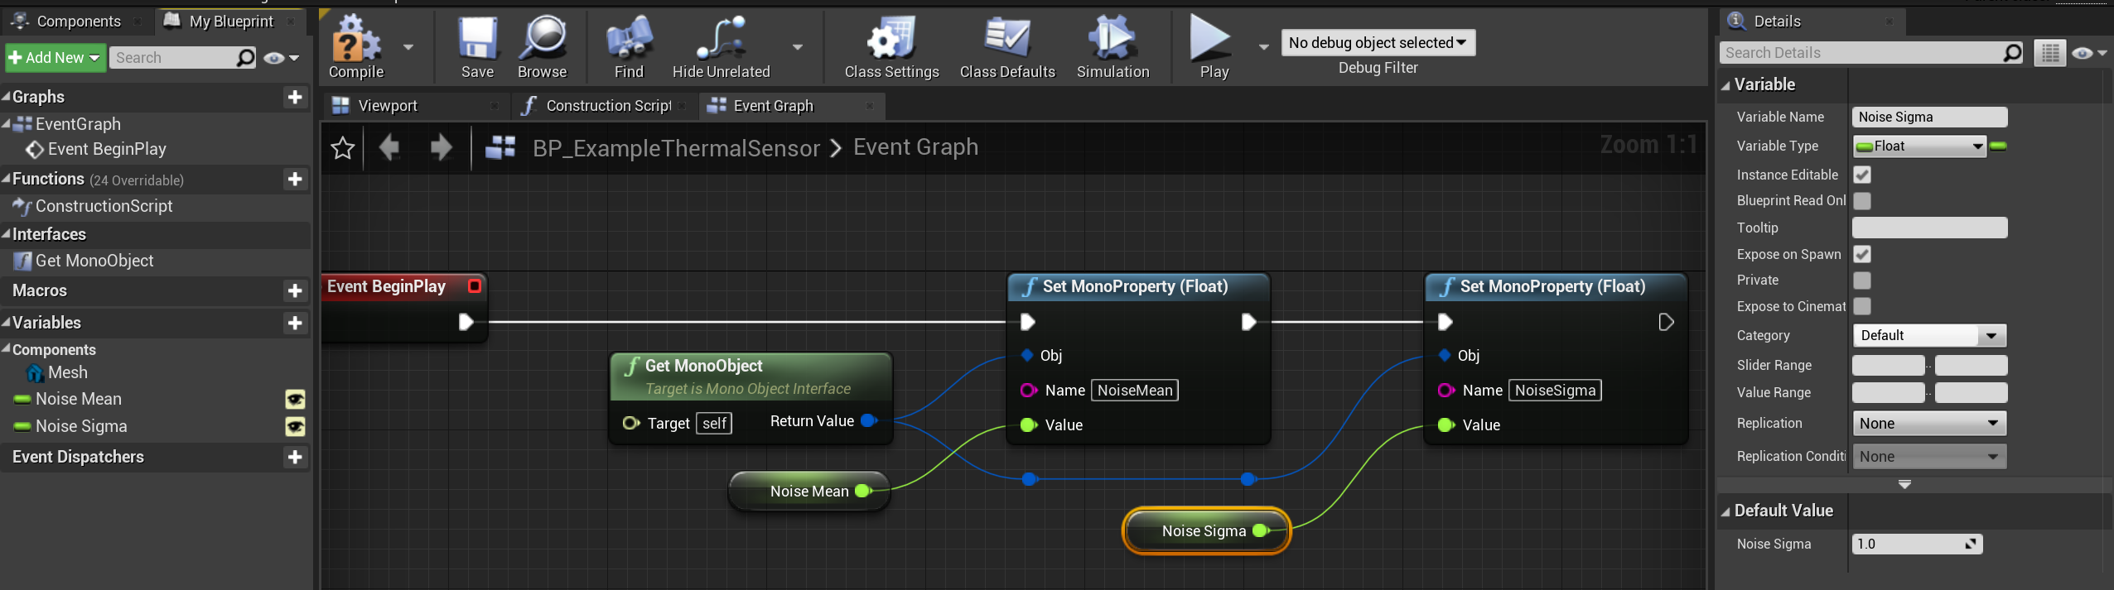
Task: Select the My Blueprint tab
Action: [230, 21]
